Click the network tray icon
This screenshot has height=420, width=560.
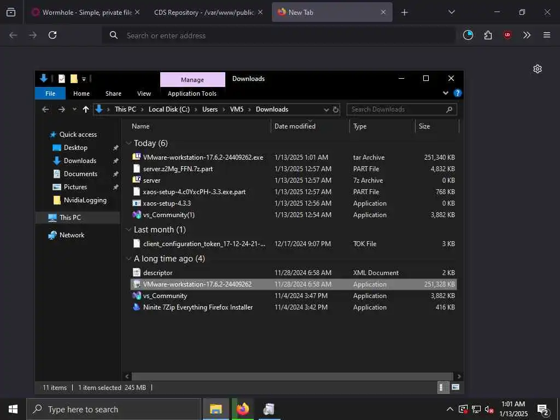pyautogui.click(x=476, y=409)
